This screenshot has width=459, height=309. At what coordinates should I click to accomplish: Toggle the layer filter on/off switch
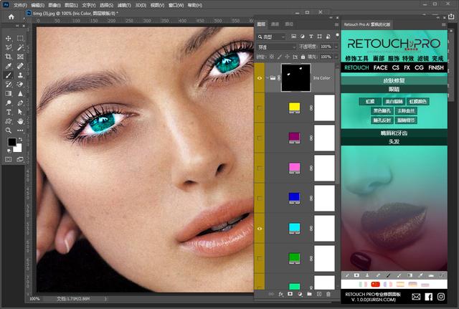[x=337, y=36]
